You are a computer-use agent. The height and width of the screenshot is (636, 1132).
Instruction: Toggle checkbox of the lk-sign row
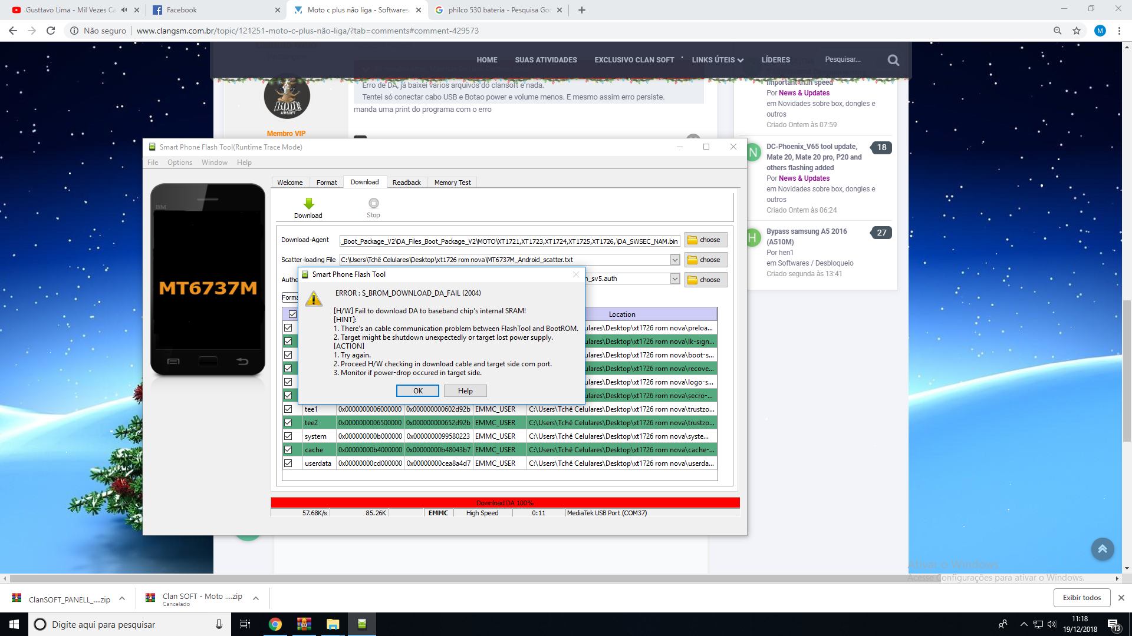288,341
